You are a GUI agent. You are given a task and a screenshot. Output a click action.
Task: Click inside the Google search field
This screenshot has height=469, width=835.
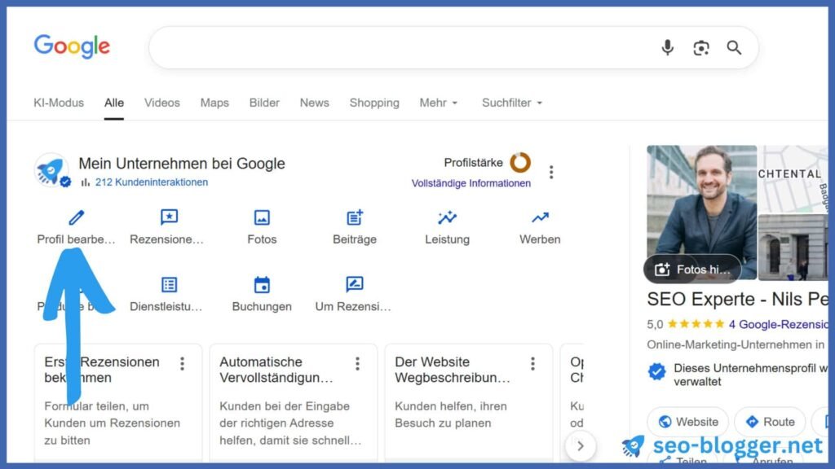pyautogui.click(x=408, y=48)
